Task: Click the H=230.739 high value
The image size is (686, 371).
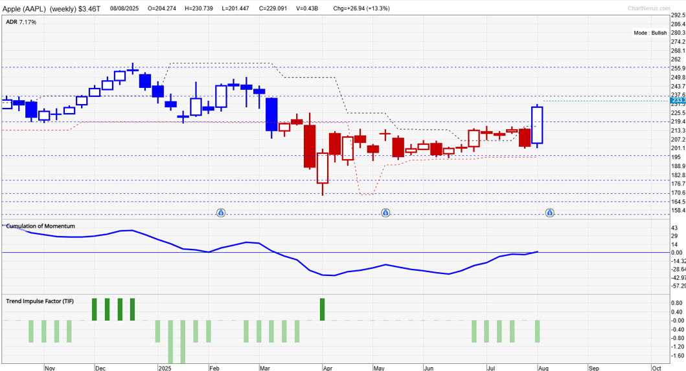Action: point(199,8)
